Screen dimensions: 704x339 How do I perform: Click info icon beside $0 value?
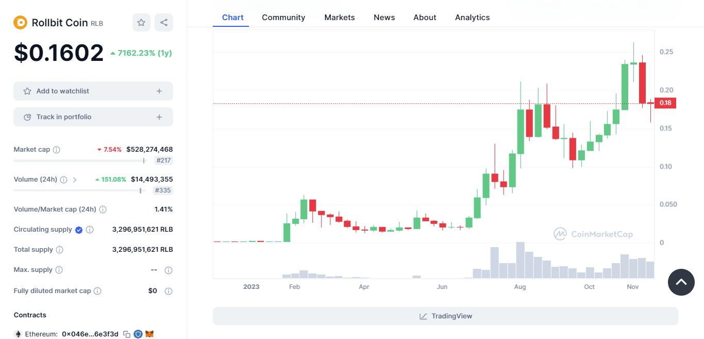tap(169, 291)
